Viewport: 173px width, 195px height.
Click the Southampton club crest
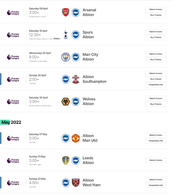76,79
